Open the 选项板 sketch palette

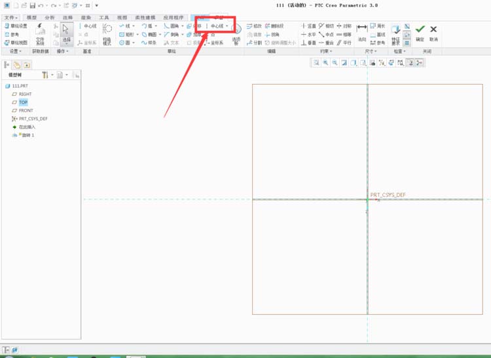[x=236, y=35]
